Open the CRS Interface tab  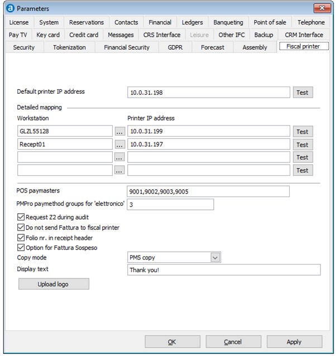(162, 35)
